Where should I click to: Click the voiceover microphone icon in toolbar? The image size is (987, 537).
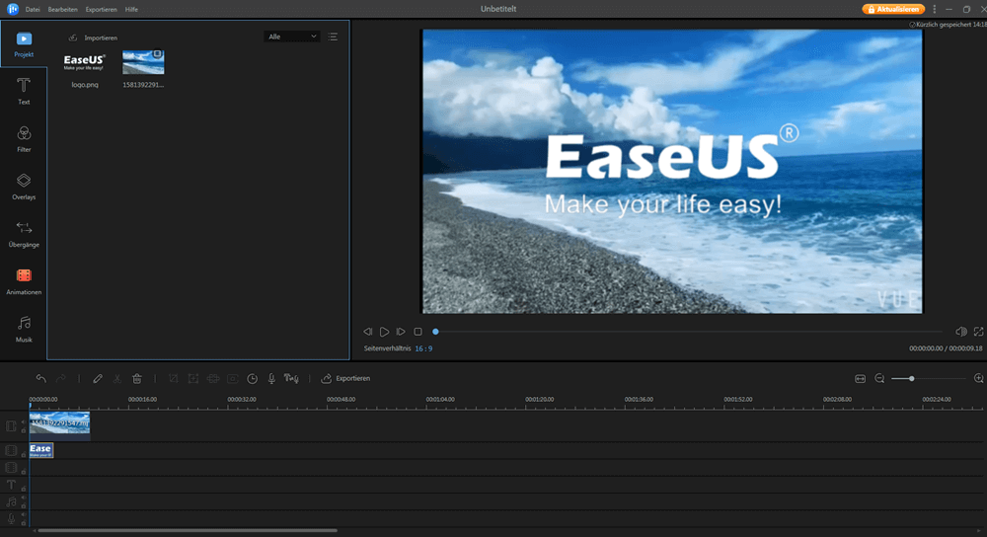click(x=271, y=378)
